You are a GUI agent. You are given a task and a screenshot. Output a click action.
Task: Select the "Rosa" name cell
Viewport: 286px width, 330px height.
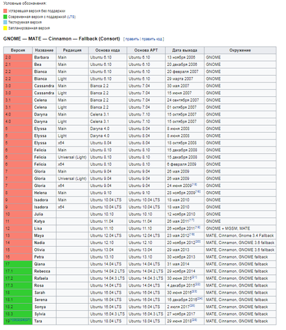point(44,285)
